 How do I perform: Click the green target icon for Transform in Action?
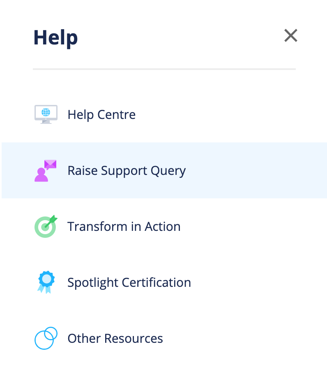tap(46, 226)
